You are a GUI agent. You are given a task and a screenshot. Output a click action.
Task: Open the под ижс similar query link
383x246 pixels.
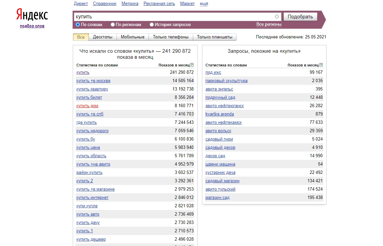click(213, 72)
